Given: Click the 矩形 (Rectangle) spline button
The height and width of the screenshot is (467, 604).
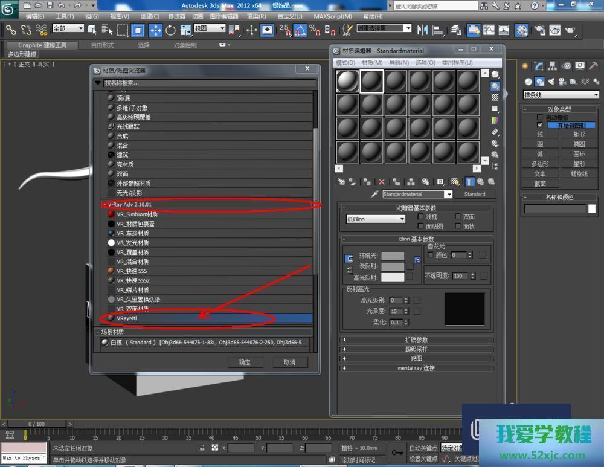Looking at the screenshot, I should pyautogui.click(x=579, y=134).
